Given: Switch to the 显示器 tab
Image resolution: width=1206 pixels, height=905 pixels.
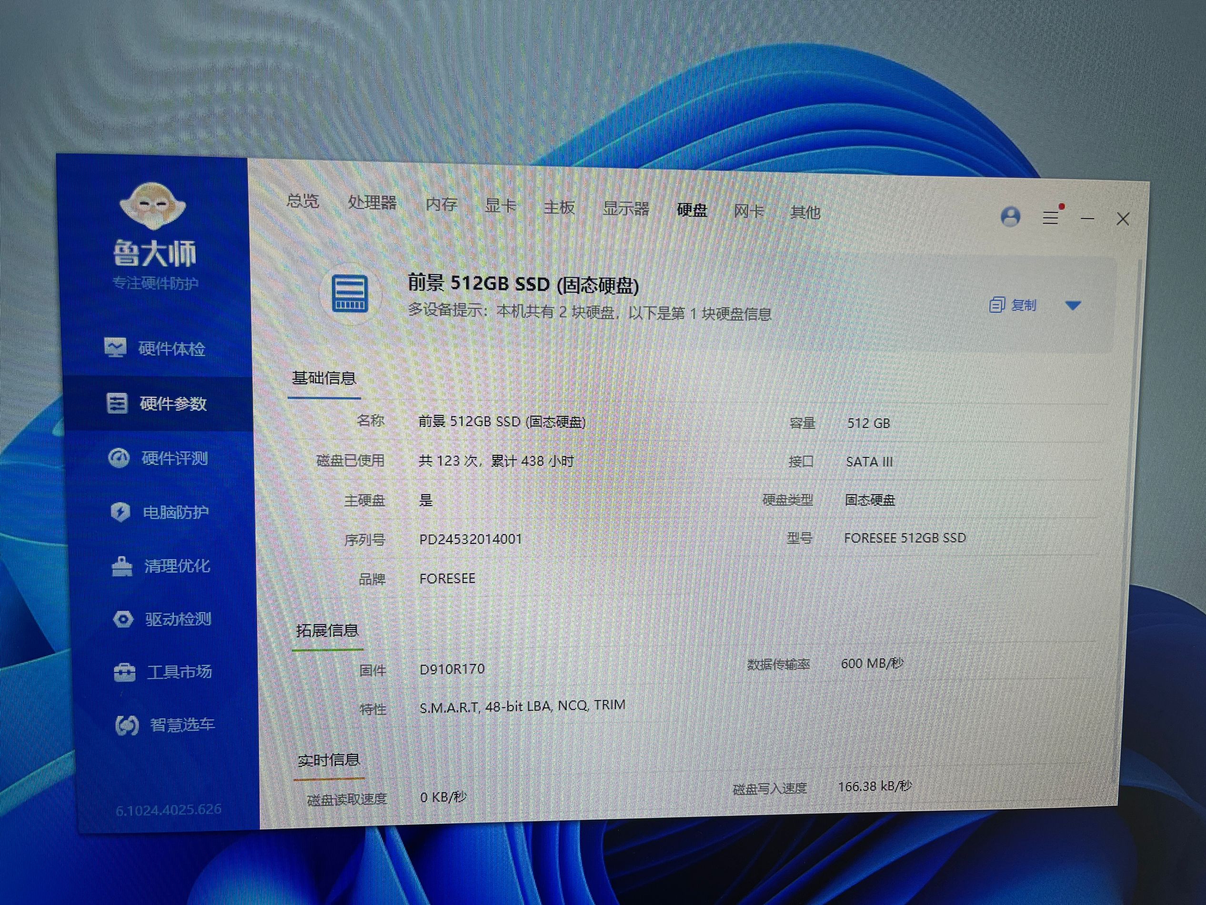Looking at the screenshot, I should coord(625,208).
